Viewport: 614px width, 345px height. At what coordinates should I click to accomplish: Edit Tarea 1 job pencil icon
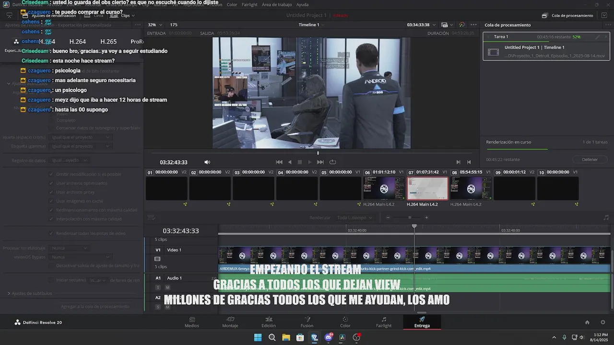click(598, 37)
